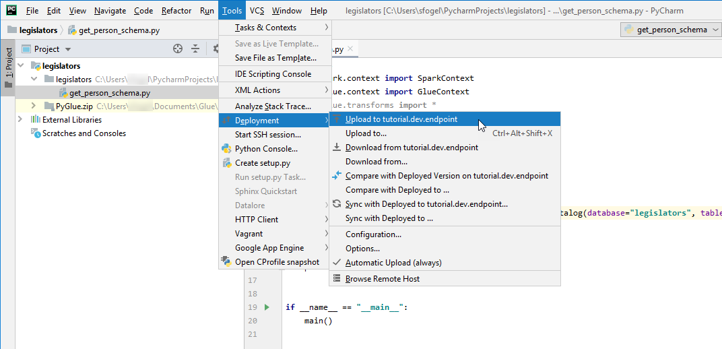Expand the External Libraries node
722x349 pixels.
[x=20, y=120]
